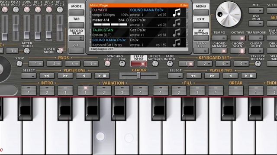Toggle the RECORD/PLAY button

pos(76,38)
